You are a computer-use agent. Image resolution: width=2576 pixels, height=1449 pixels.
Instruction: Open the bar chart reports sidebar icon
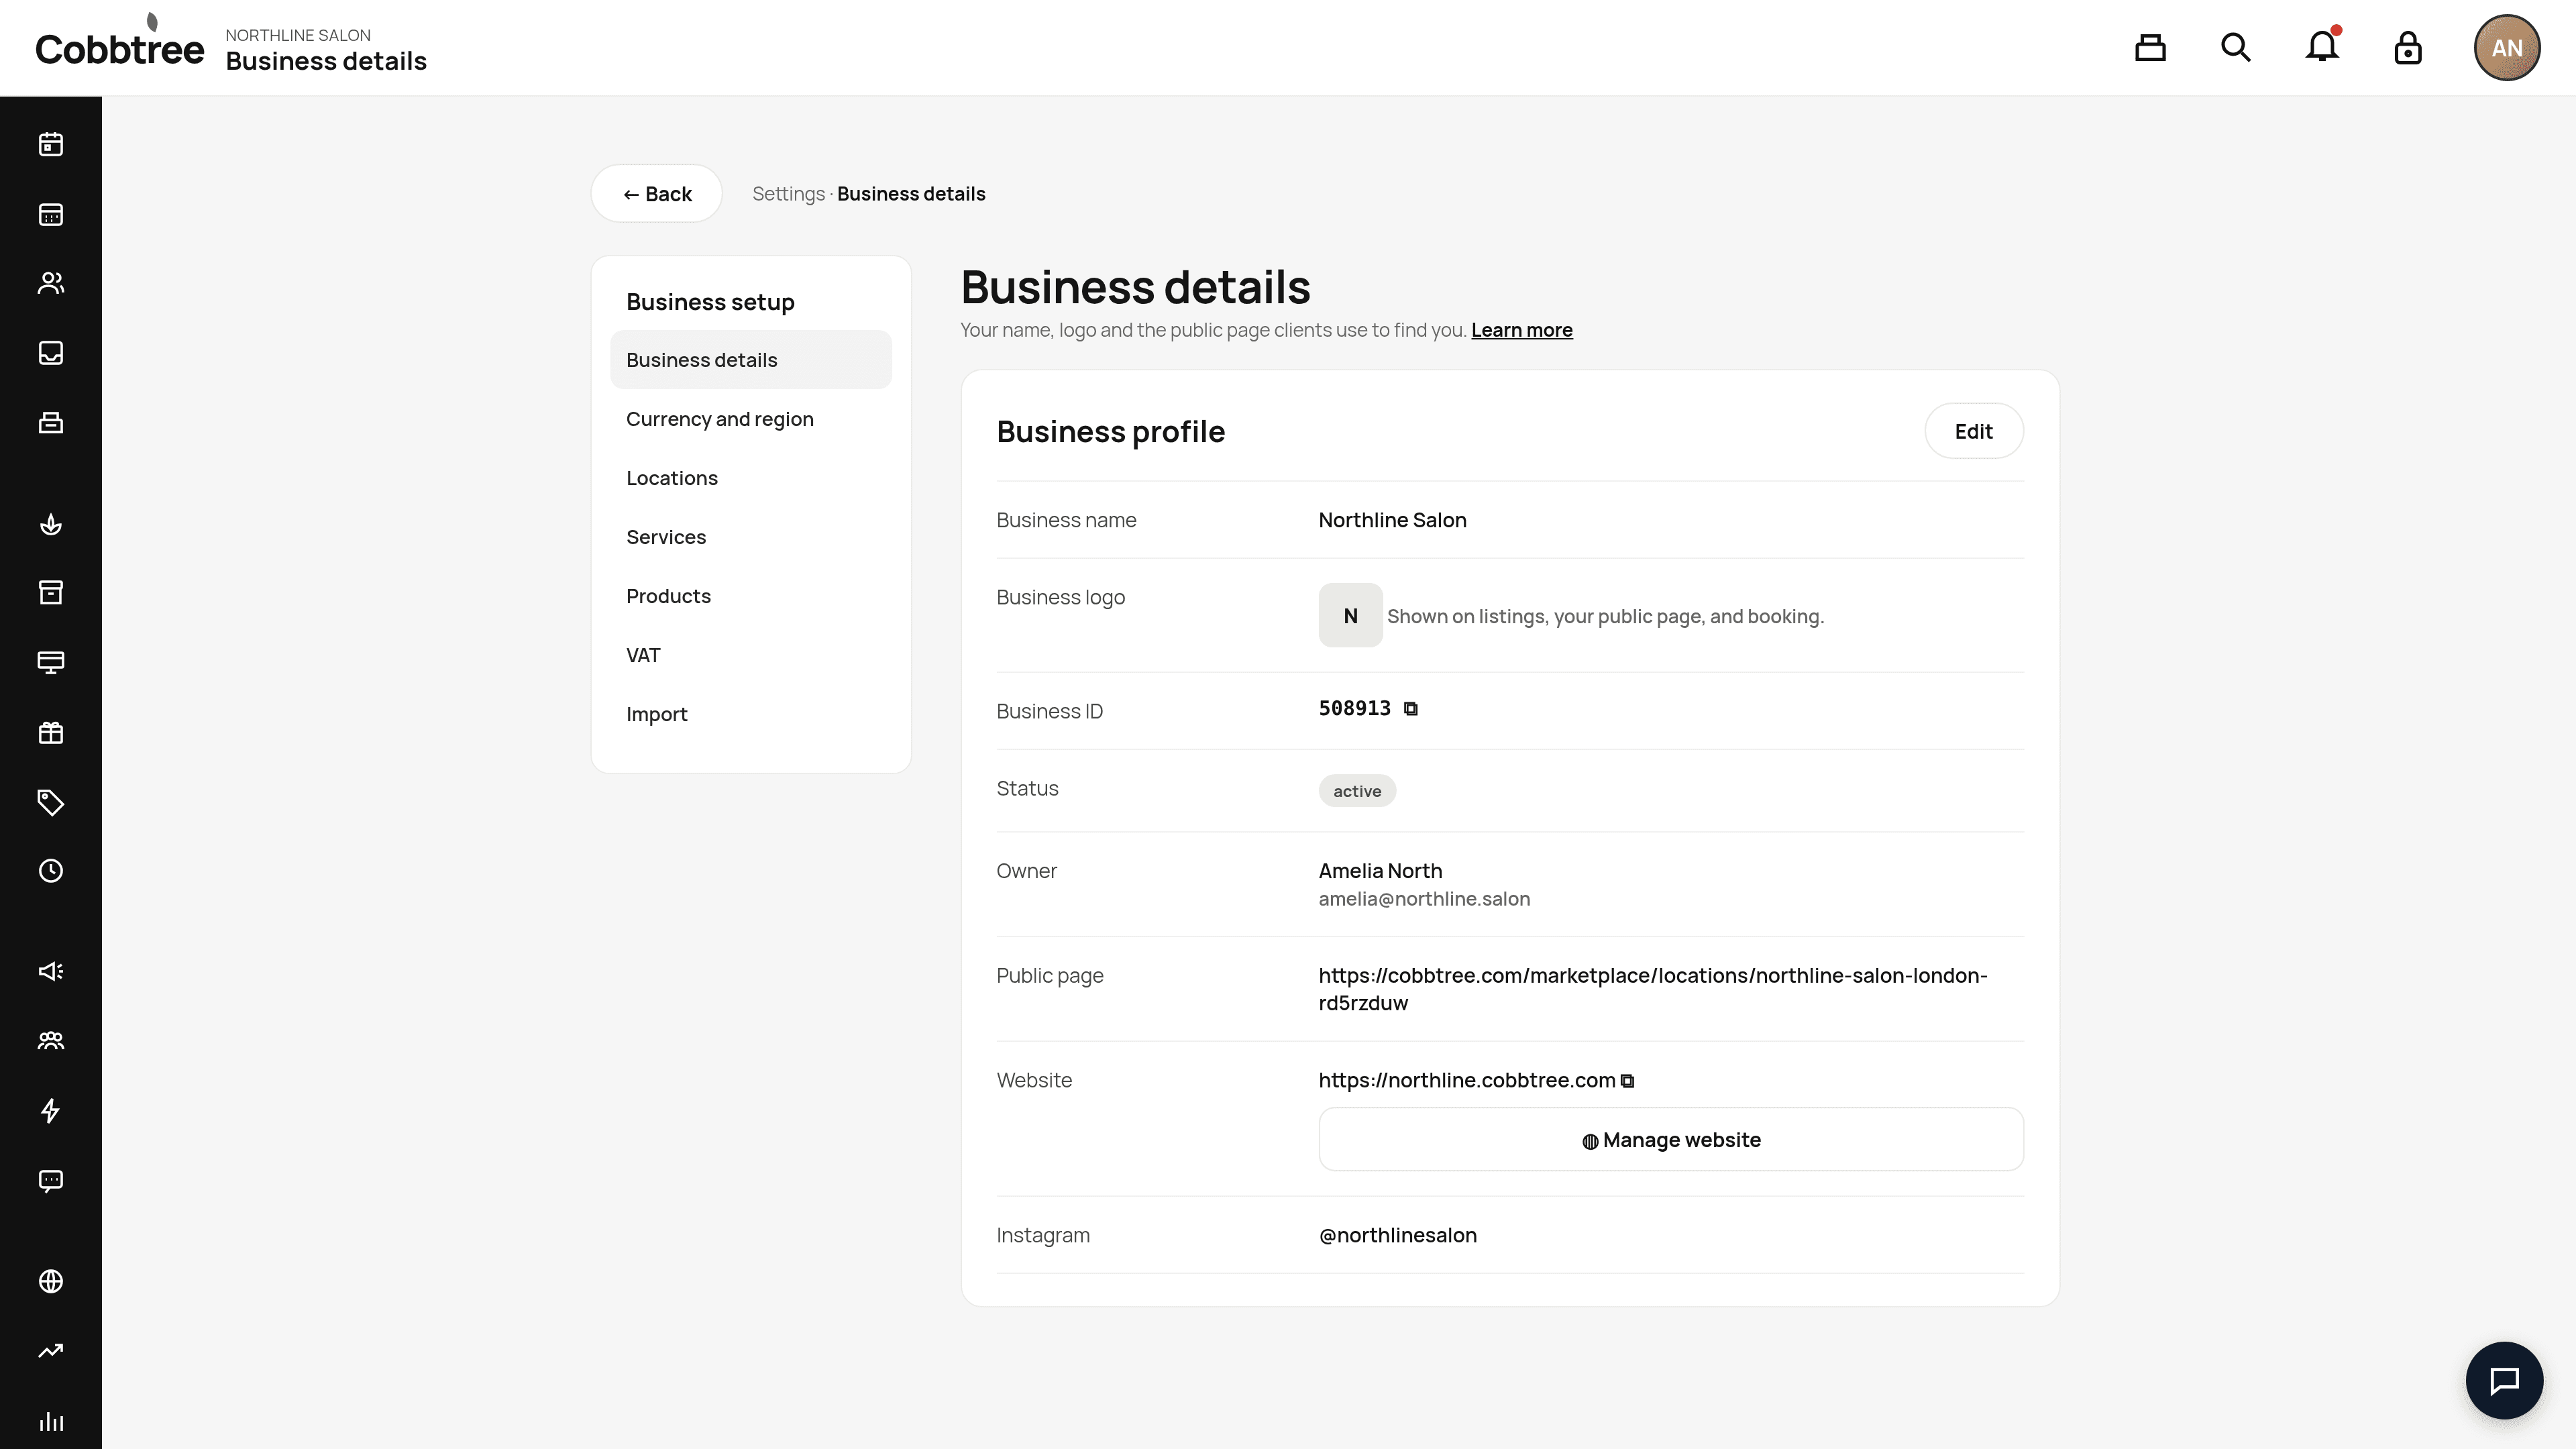(51, 1421)
